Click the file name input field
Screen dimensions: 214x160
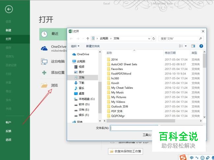pos(134,128)
